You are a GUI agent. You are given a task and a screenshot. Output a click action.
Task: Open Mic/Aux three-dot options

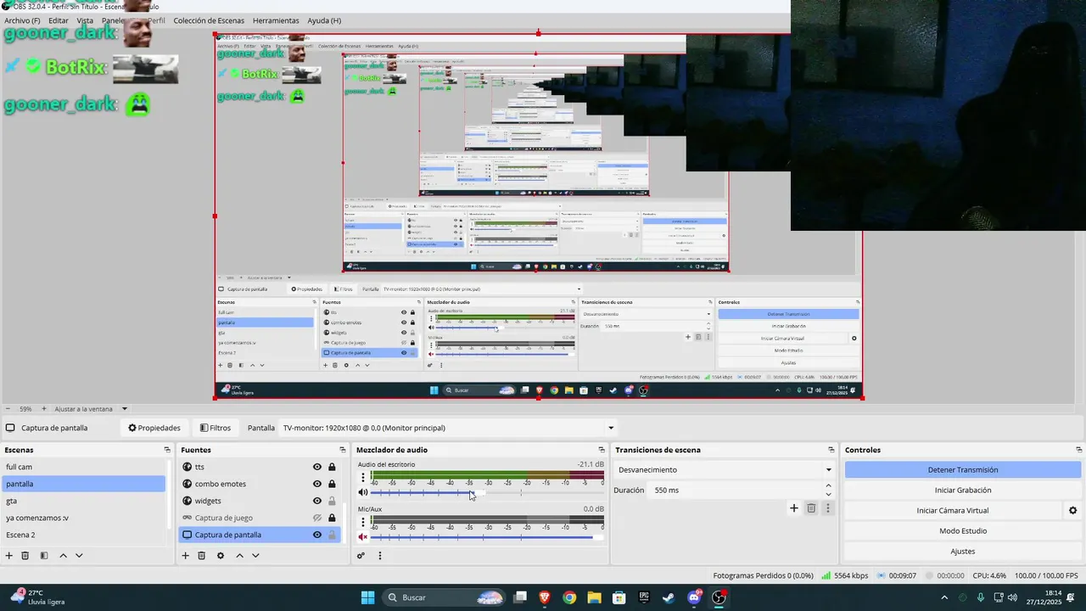tap(363, 523)
